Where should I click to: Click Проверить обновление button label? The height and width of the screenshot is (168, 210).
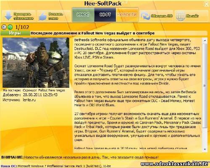(24, 16)
